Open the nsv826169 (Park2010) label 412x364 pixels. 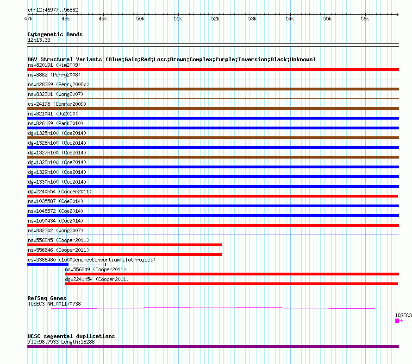click(x=56, y=123)
